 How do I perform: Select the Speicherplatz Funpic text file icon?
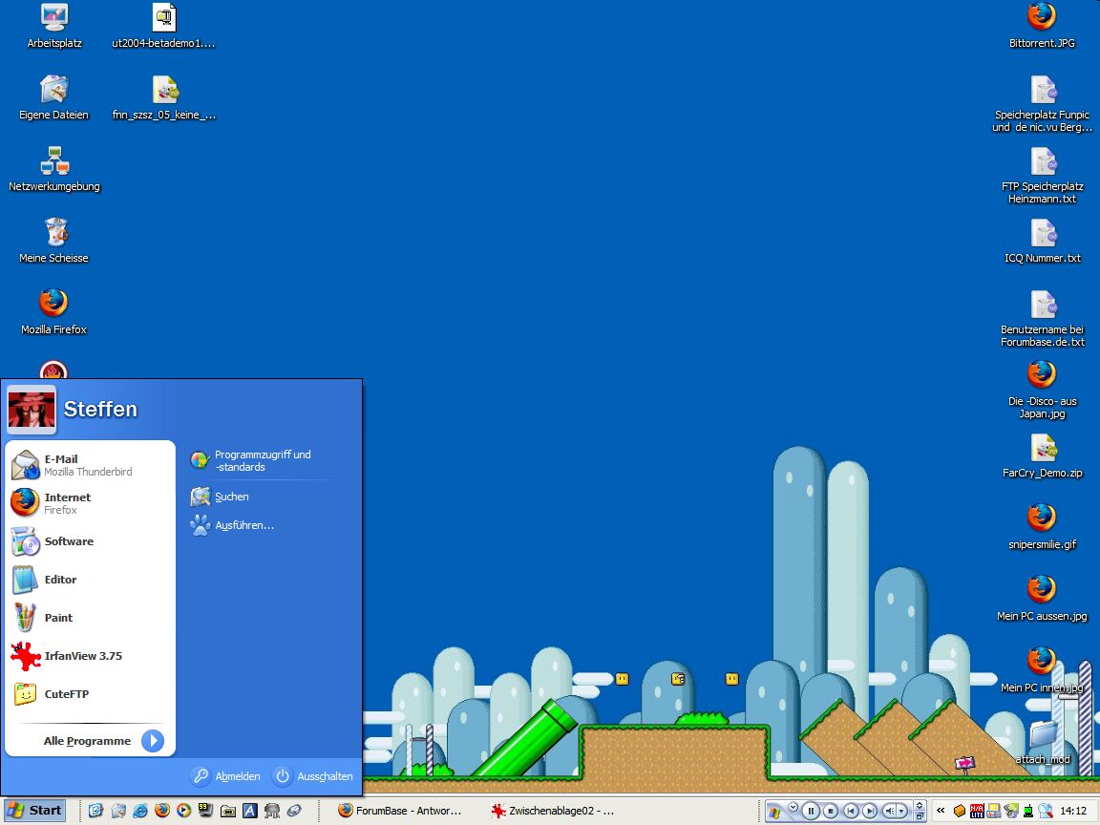coord(1042,103)
